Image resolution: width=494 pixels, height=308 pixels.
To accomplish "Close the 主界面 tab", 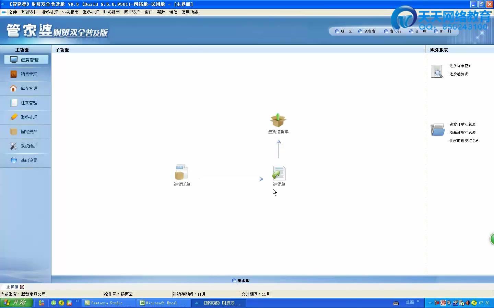I will click(22, 287).
